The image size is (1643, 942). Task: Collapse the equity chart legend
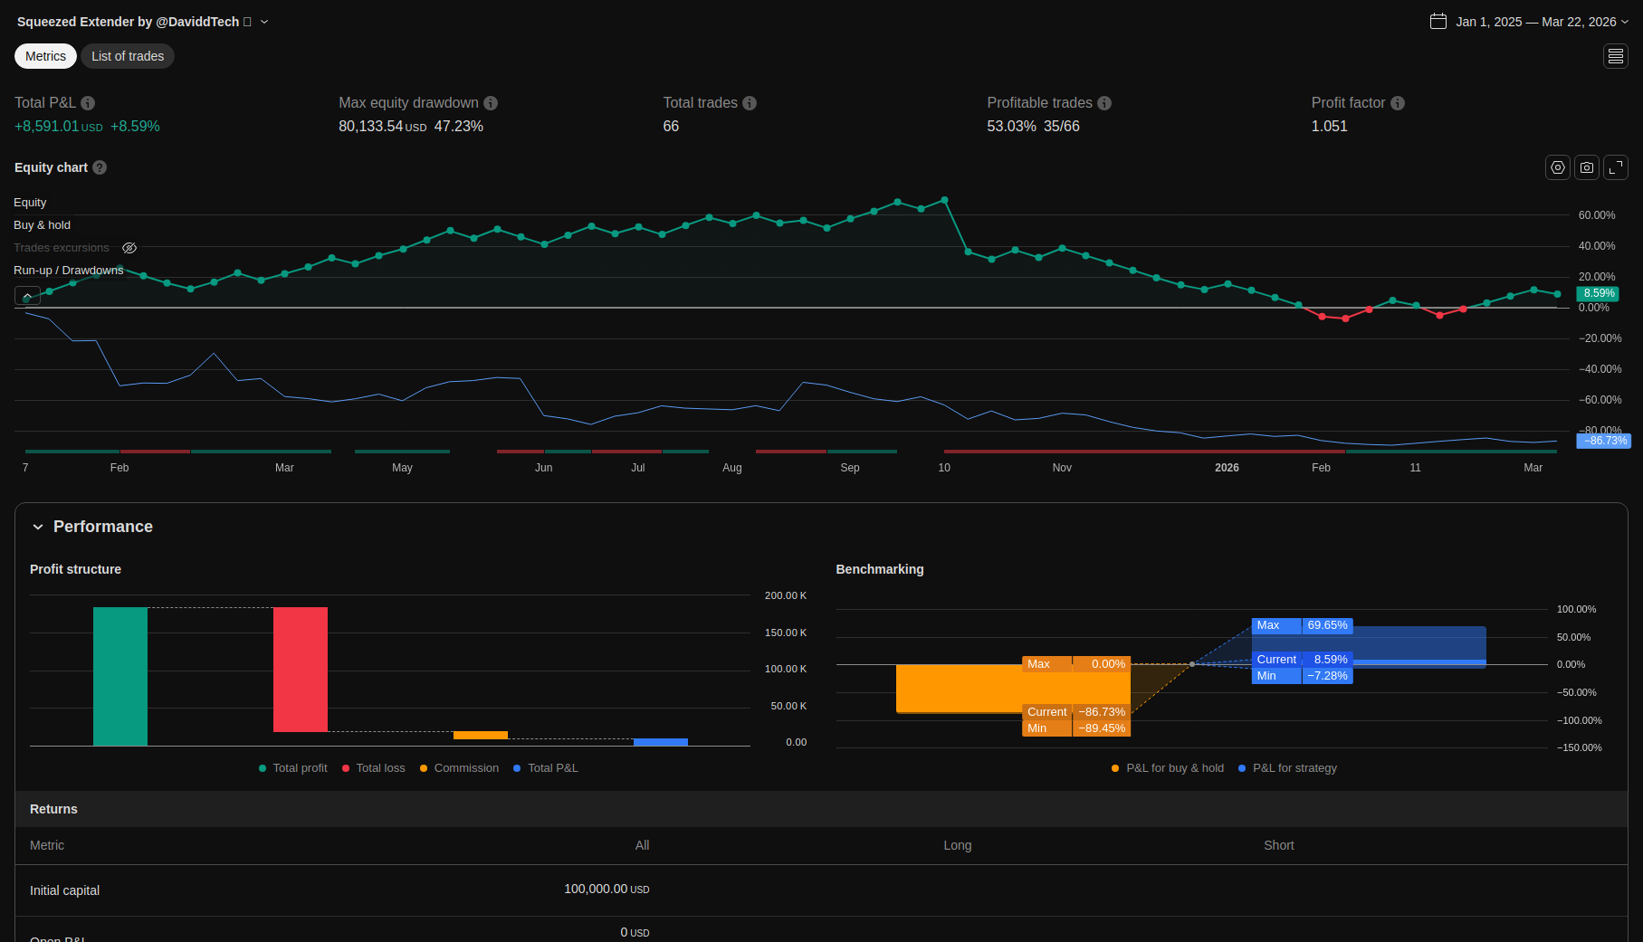click(27, 296)
